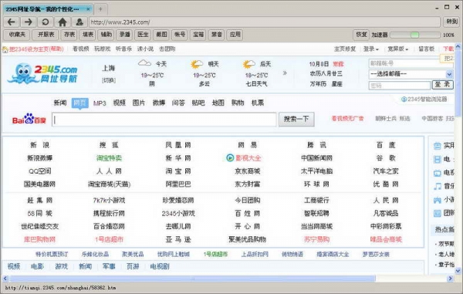Select the MP3 search tab
The image size is (463, 294).
click(100, 103)
